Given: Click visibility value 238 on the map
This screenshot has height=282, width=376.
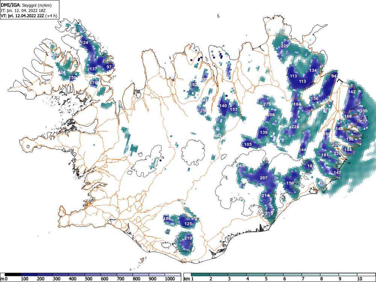Looking at the screenshot, I should tap(337, 153).
